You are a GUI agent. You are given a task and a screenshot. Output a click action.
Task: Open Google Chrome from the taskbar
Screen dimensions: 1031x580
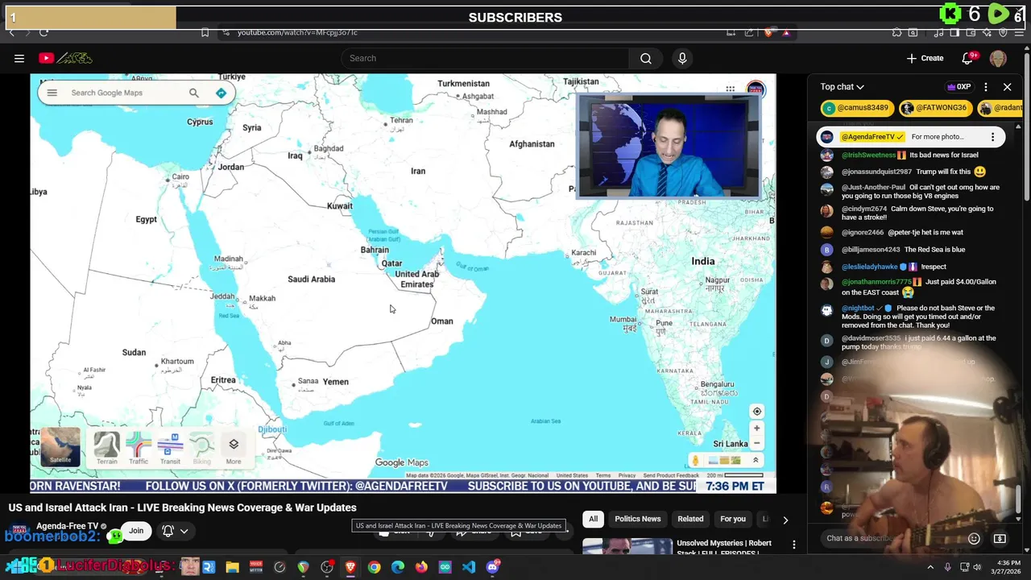pos(374,567)
